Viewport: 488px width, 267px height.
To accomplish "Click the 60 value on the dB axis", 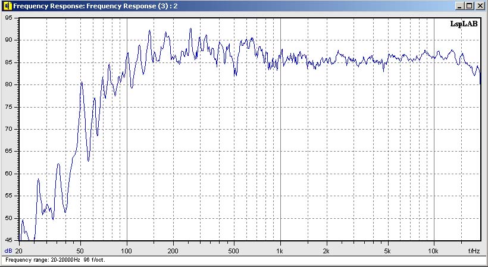I will (9, 174).
